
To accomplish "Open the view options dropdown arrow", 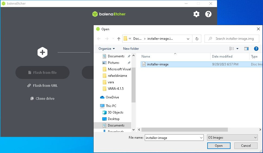I will (238, 49).
